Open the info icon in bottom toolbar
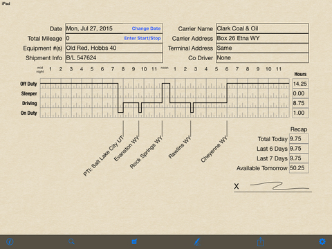The width and height of the screenshot is (332, 249). coord(10,241)
